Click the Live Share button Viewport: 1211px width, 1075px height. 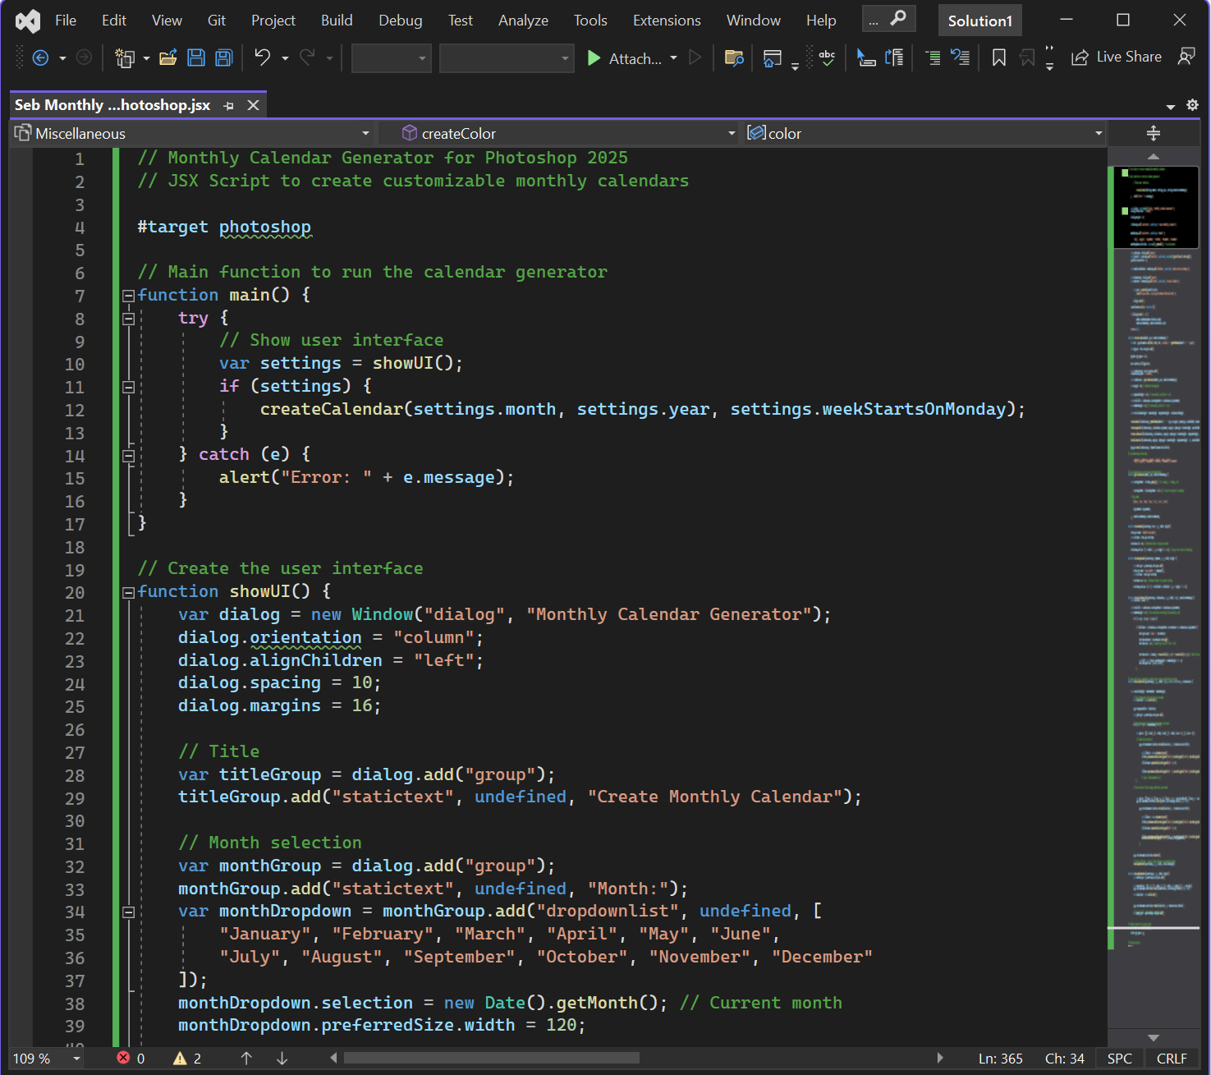click(1117, 57)
